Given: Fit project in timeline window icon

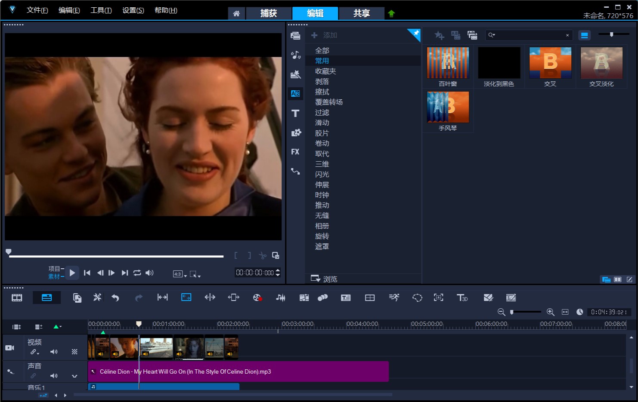Looking at the screenshot, I should coord(565,312).
